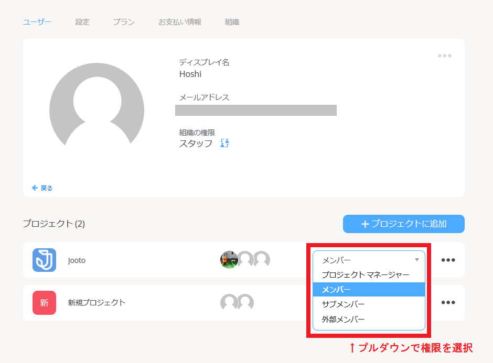Open the プラン tab

tap(124, 22)
